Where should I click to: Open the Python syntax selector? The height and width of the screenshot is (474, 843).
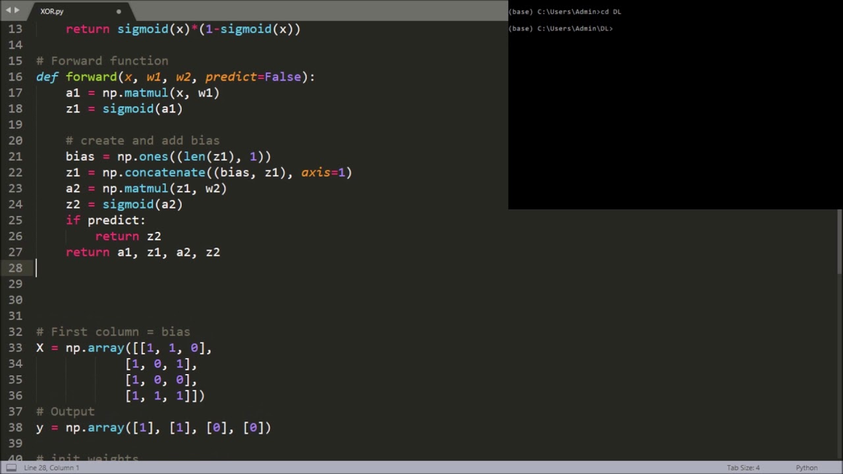coord(806,467)
